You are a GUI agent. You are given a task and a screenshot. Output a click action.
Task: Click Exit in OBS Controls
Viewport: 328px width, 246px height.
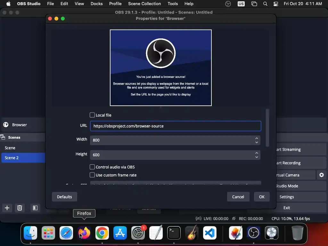[x=301, y=208]
